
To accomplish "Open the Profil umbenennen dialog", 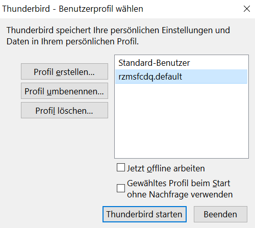I will 64,91.
